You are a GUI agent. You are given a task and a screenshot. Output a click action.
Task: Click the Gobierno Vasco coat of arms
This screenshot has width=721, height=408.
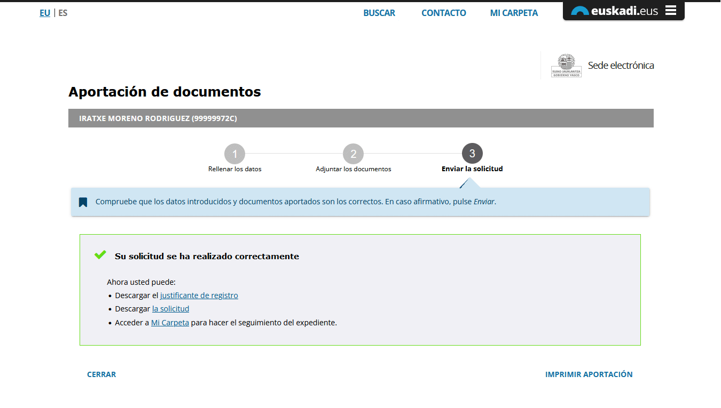click(x=566, y=66)
